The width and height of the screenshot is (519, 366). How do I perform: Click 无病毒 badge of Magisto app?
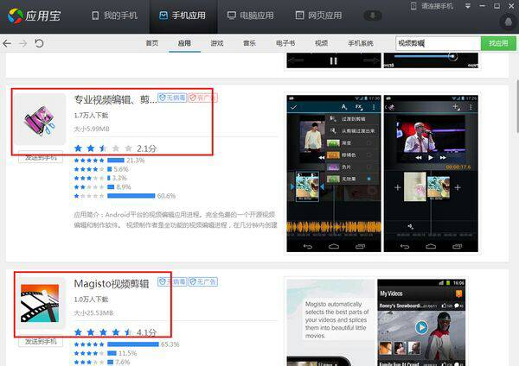click(172, 281)
